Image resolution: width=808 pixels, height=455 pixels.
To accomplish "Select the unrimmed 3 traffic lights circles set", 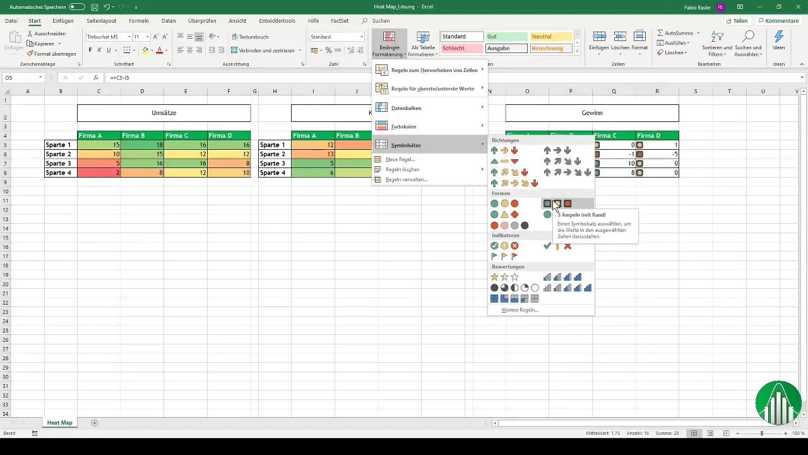I will [504, 203].
